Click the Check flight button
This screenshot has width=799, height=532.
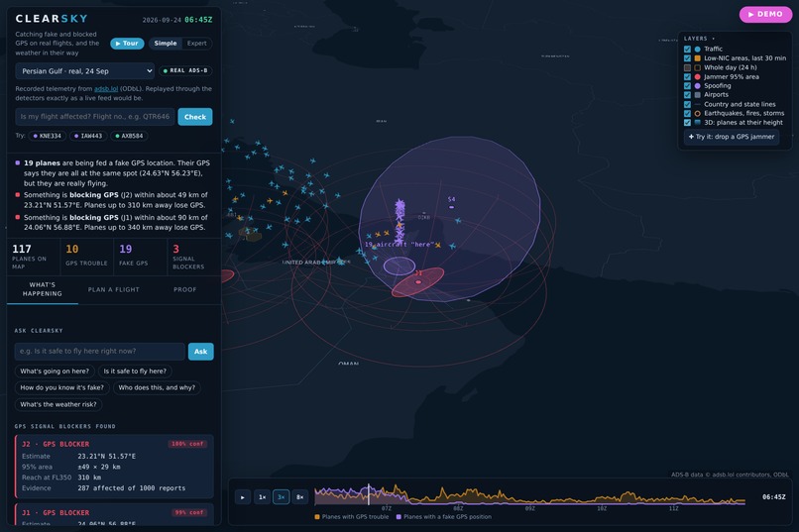(195, 117)
